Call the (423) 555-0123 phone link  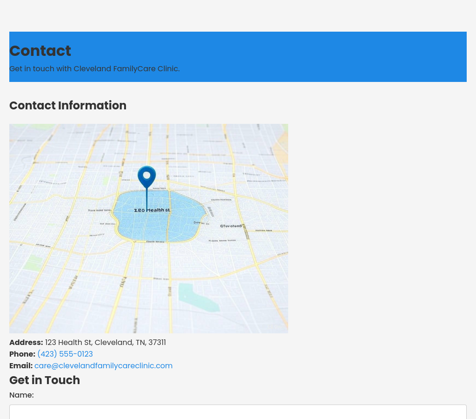point(65,354)
